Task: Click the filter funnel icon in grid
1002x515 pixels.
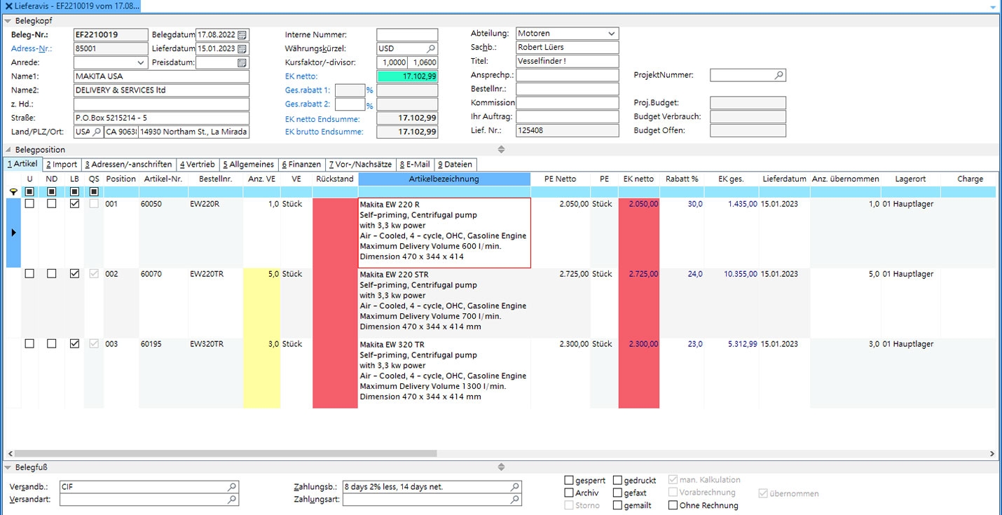Action: 13,192
